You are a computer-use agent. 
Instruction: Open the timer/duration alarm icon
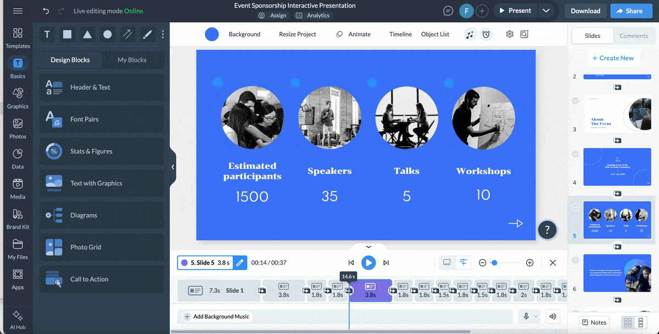tap(486, 34)
